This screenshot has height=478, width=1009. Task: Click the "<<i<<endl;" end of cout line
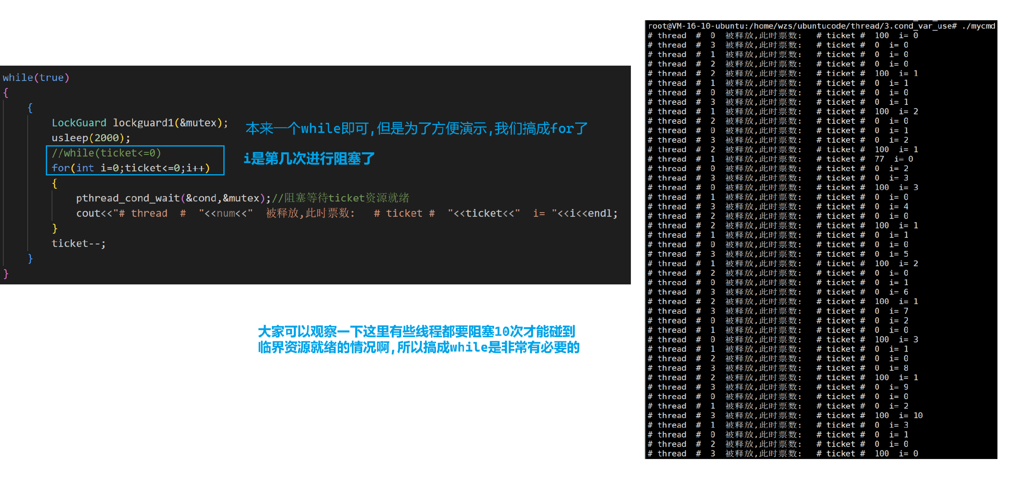[587, 213]
